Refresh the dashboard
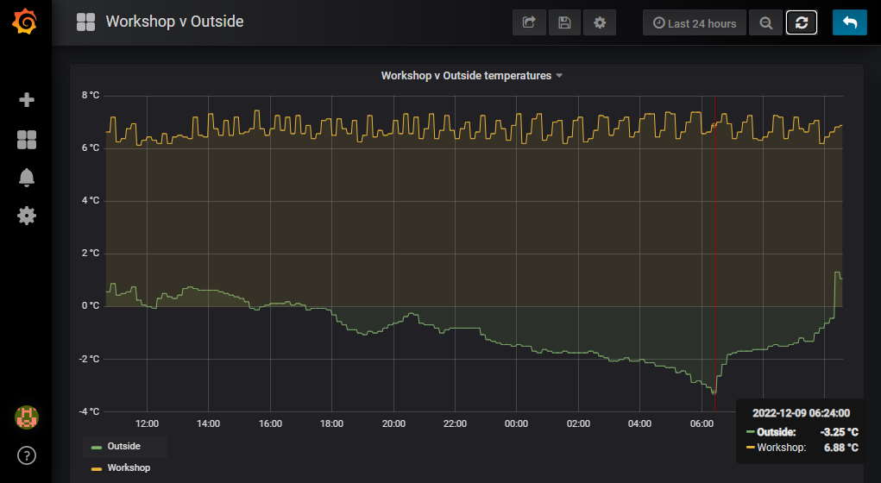Screen dimensions: 881x483 pyautogui.click(x=802, y=23)
